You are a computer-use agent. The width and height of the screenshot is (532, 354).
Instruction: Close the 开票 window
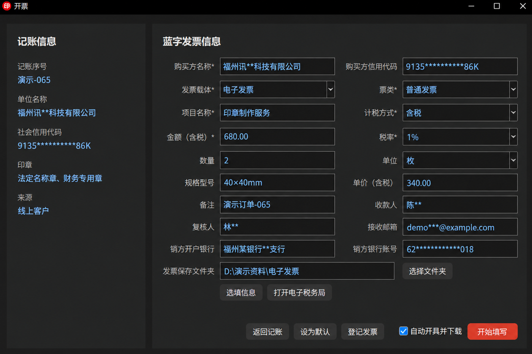click(523, 6)
